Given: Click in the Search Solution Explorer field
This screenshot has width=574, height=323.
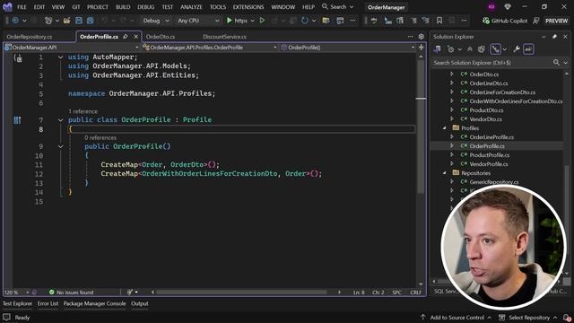Looking at the screenshot, I should (491, 63).
